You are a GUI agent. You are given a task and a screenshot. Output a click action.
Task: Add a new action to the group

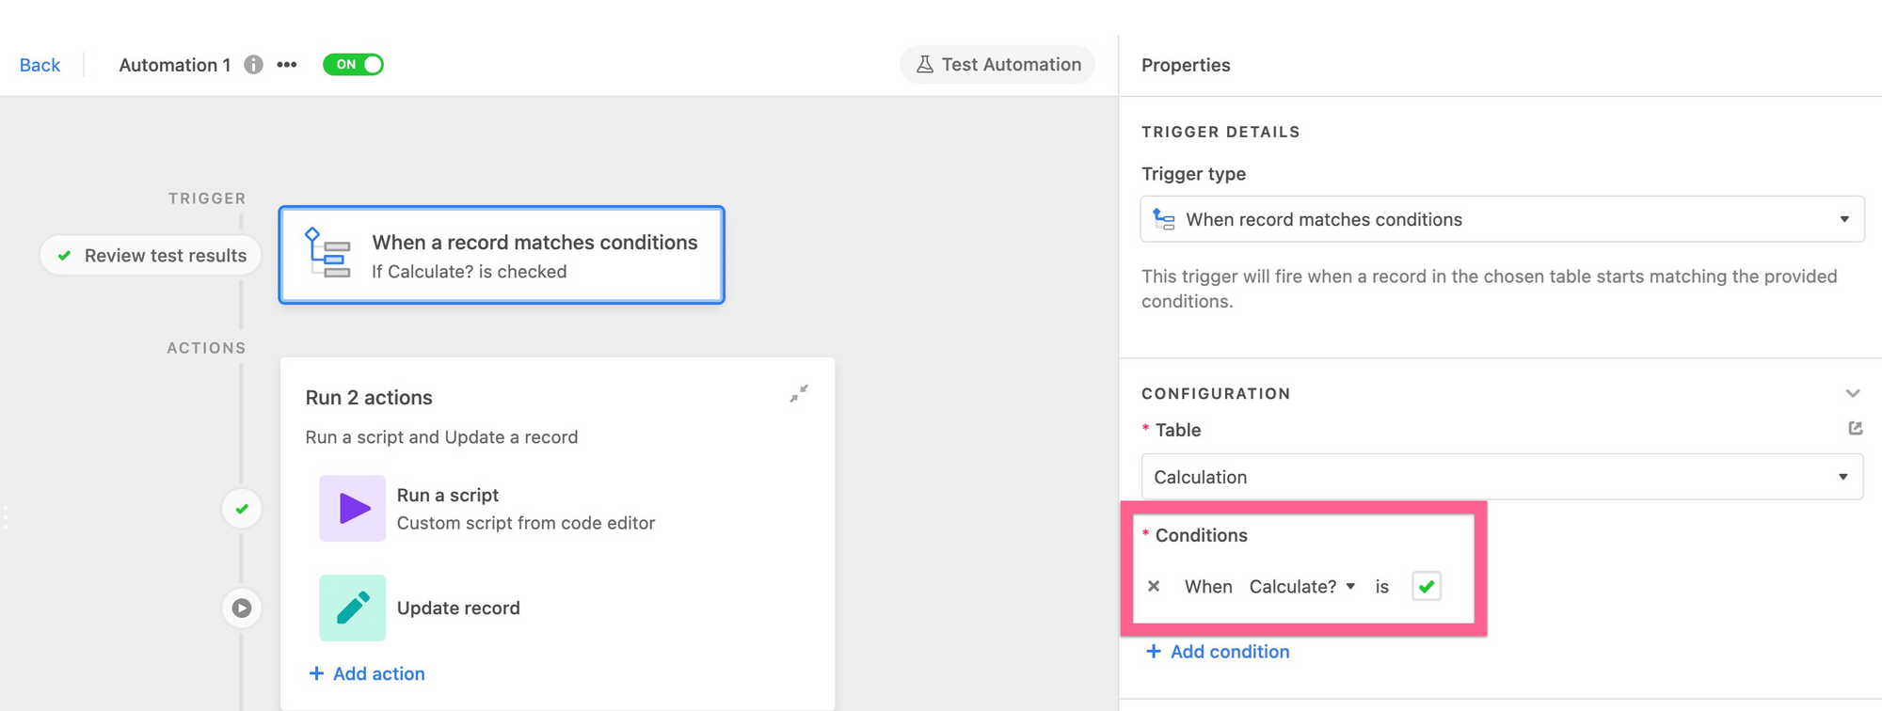[x=367, y=673]
